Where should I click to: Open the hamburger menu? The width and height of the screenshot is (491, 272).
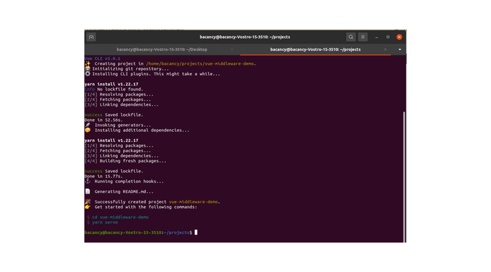363,37
